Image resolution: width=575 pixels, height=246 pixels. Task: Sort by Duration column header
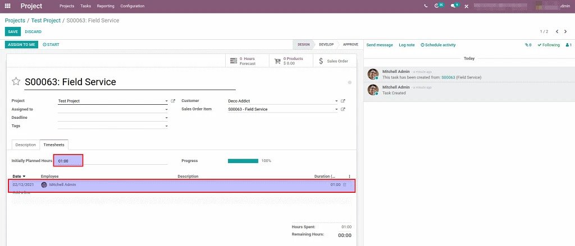coord(325,177)
